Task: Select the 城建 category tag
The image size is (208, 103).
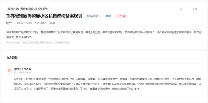Action: point(108,16)
